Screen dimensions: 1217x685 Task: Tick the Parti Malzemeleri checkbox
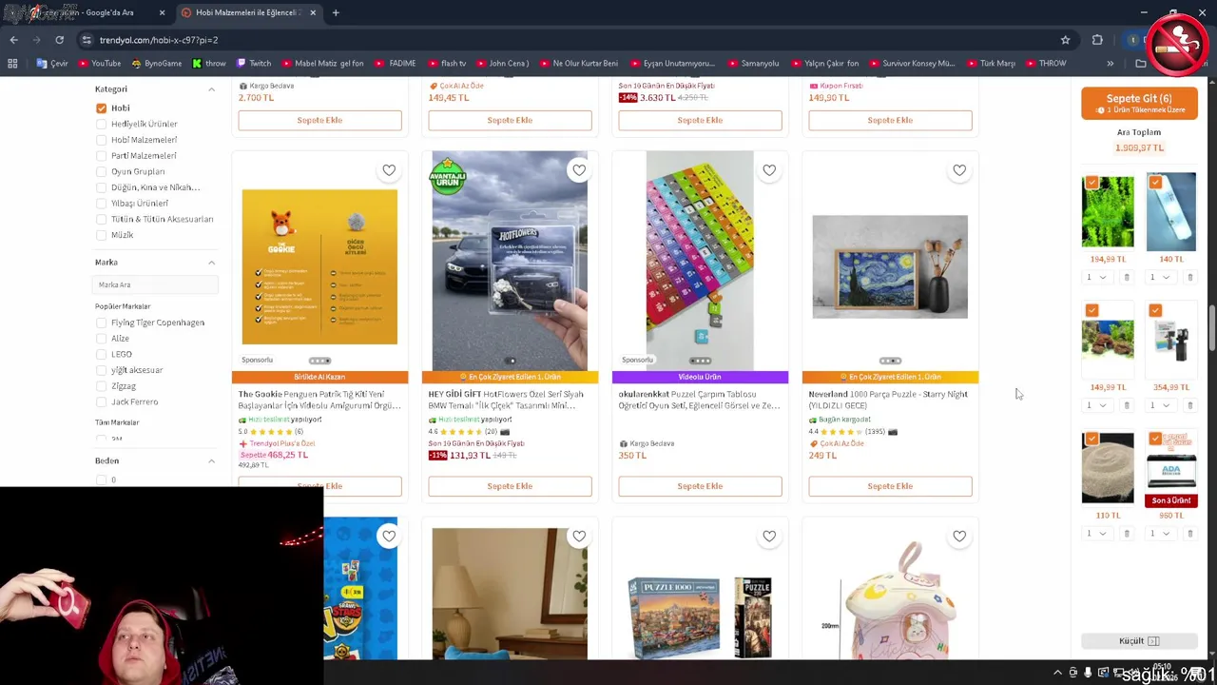pyautogui.click(x=101, y=156)
